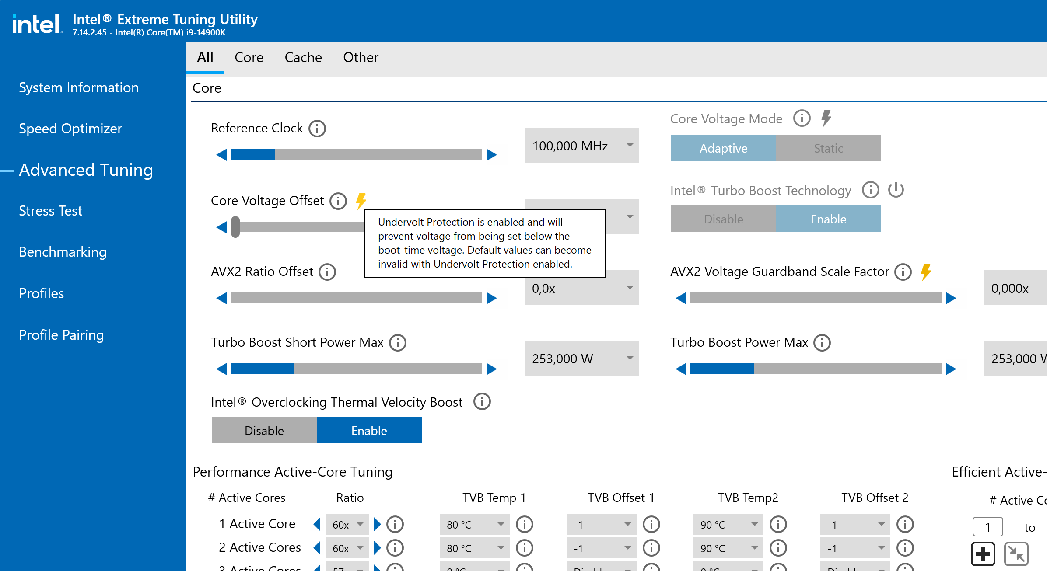Switch to the Cache tab

click(303, 57)
